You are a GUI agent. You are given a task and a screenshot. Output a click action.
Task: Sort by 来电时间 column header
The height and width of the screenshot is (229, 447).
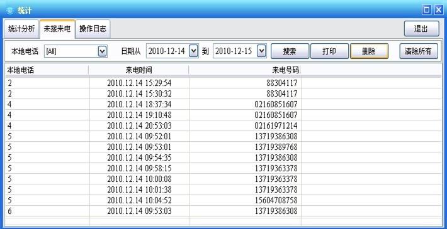139,70
